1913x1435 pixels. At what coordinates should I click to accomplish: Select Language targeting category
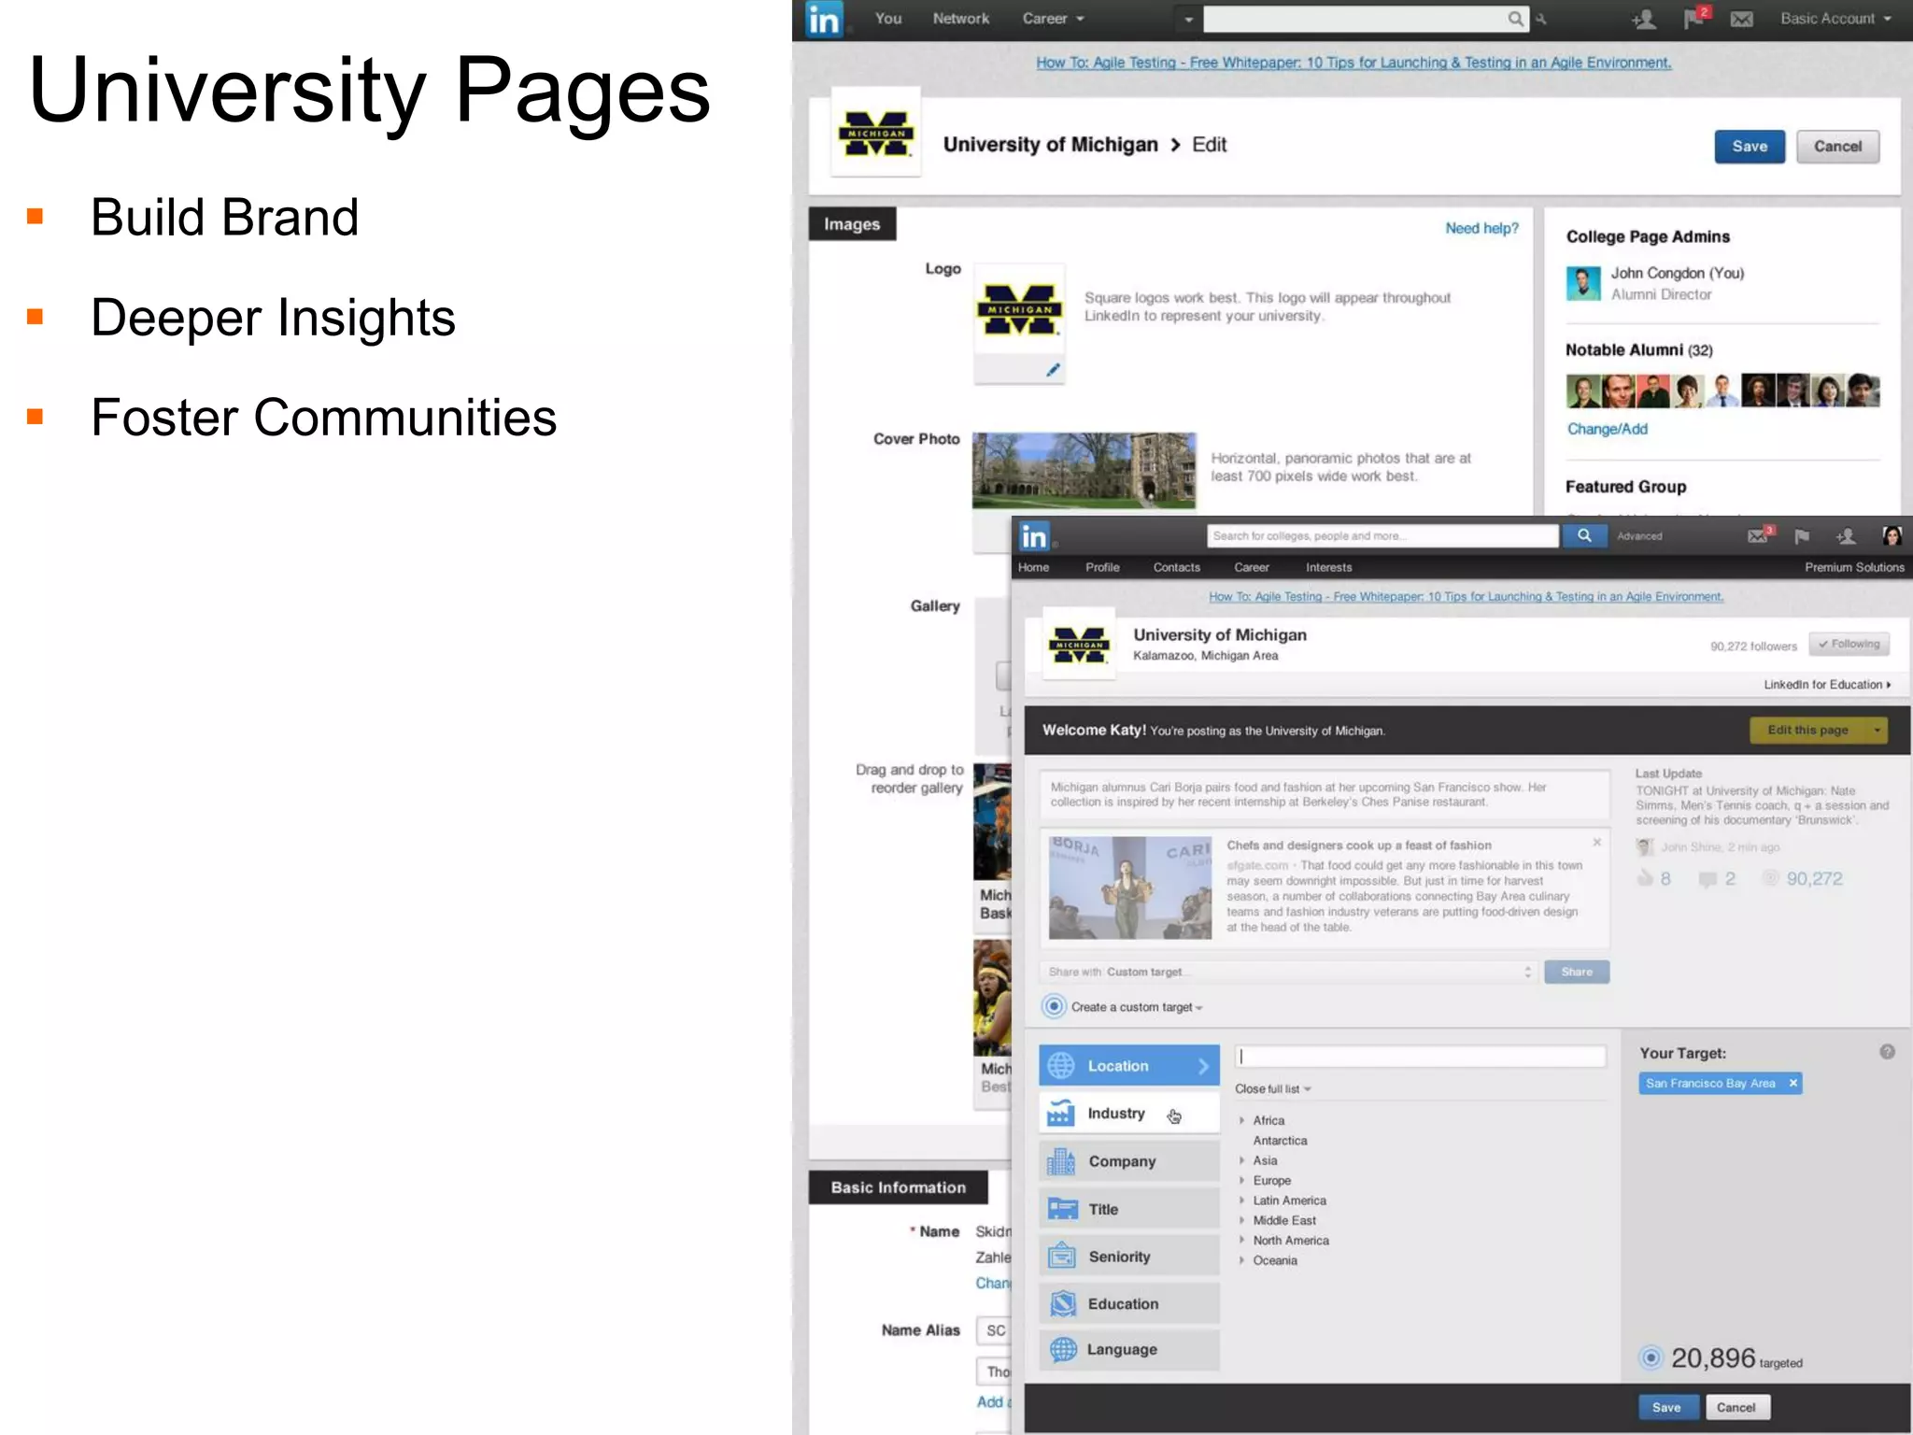click(x=1129, y=1349)
